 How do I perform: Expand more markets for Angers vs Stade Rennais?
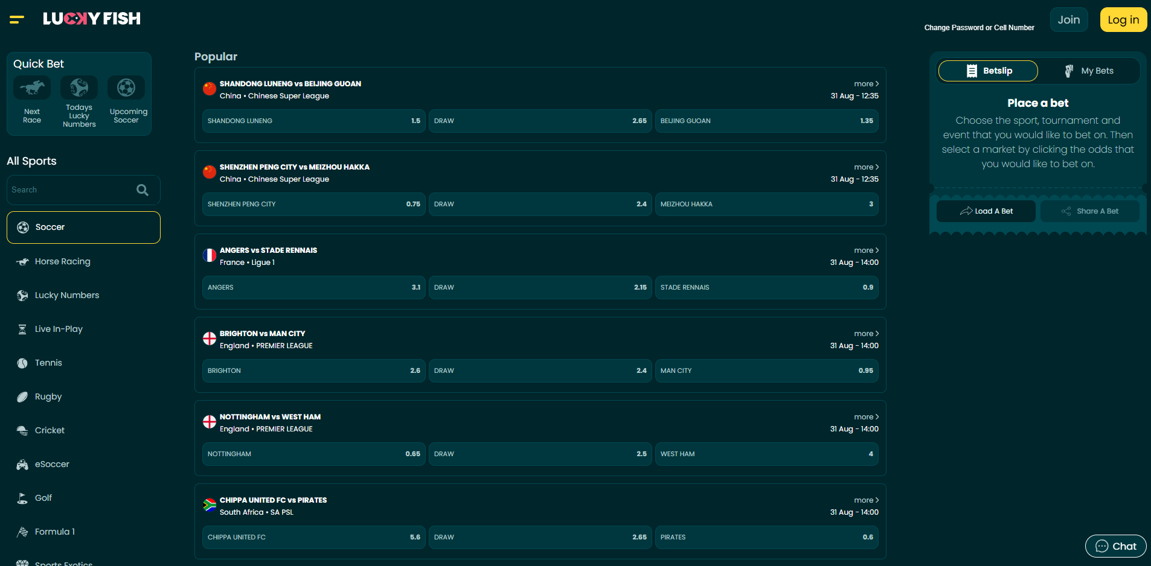click(x=867, y=250)
